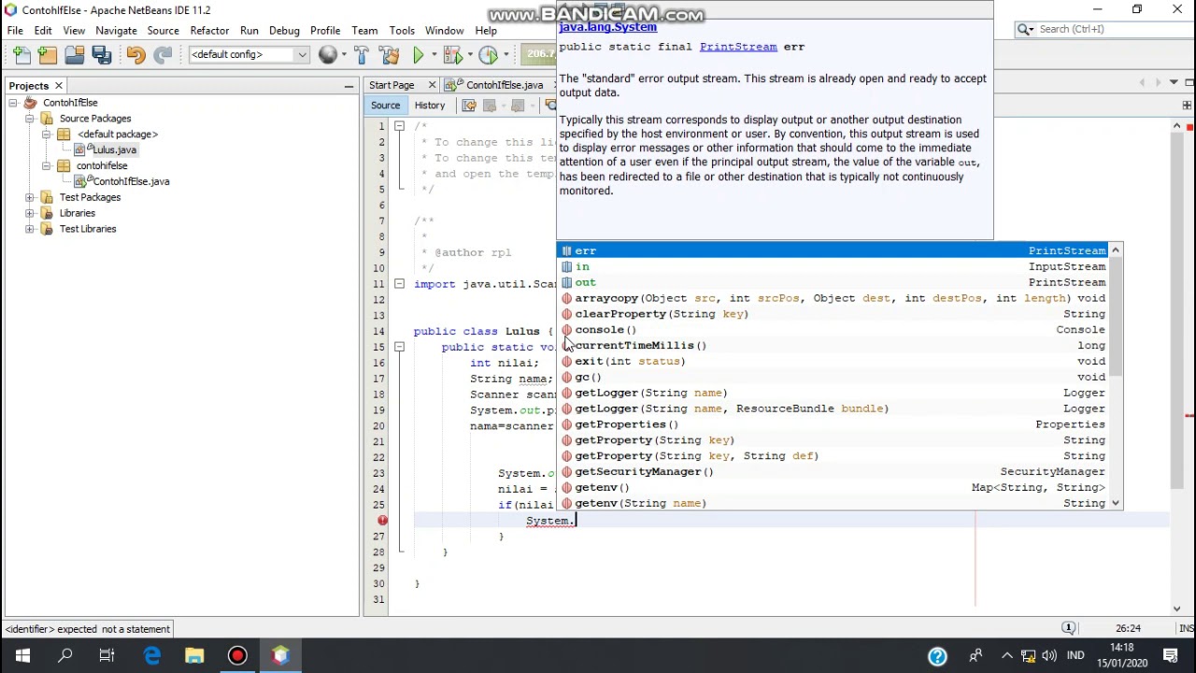Open the globe browser dropdown arrow
Image resolution: width=1196 pixels, height=673 pixels.
click(x=343, y=55)
